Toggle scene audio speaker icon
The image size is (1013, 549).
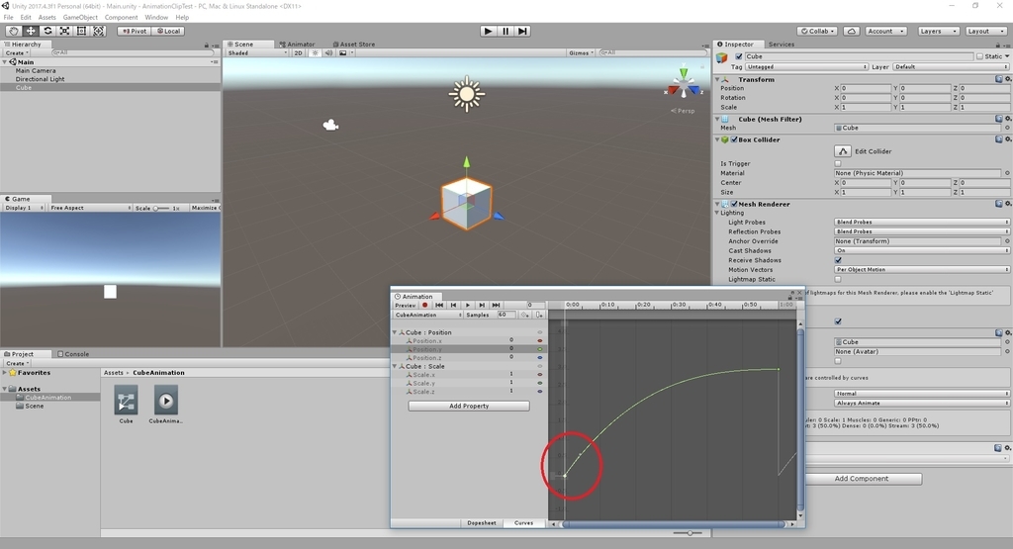328,53
